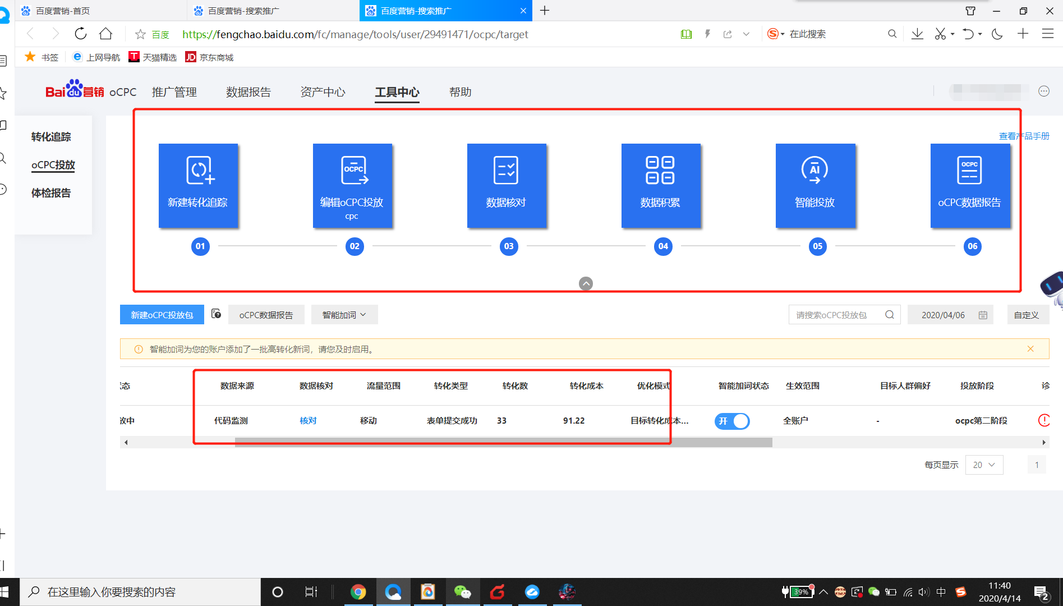The height and width of the screenshot is (606, 1063).
Task: Open the 编辑oCPC投放 step tile
Action: pyautogui.click(x=352, y=186)
